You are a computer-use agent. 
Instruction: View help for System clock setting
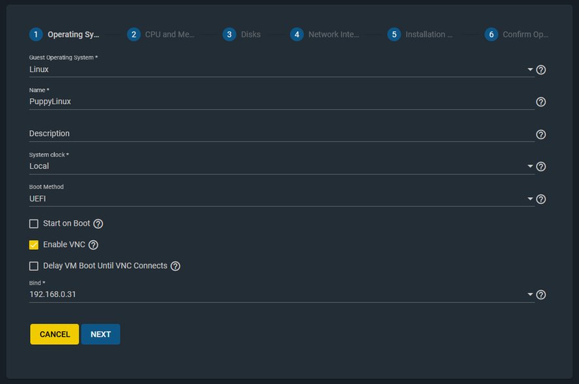point(540,167)
